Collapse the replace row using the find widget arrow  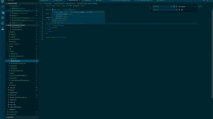[x=151, y=8]
